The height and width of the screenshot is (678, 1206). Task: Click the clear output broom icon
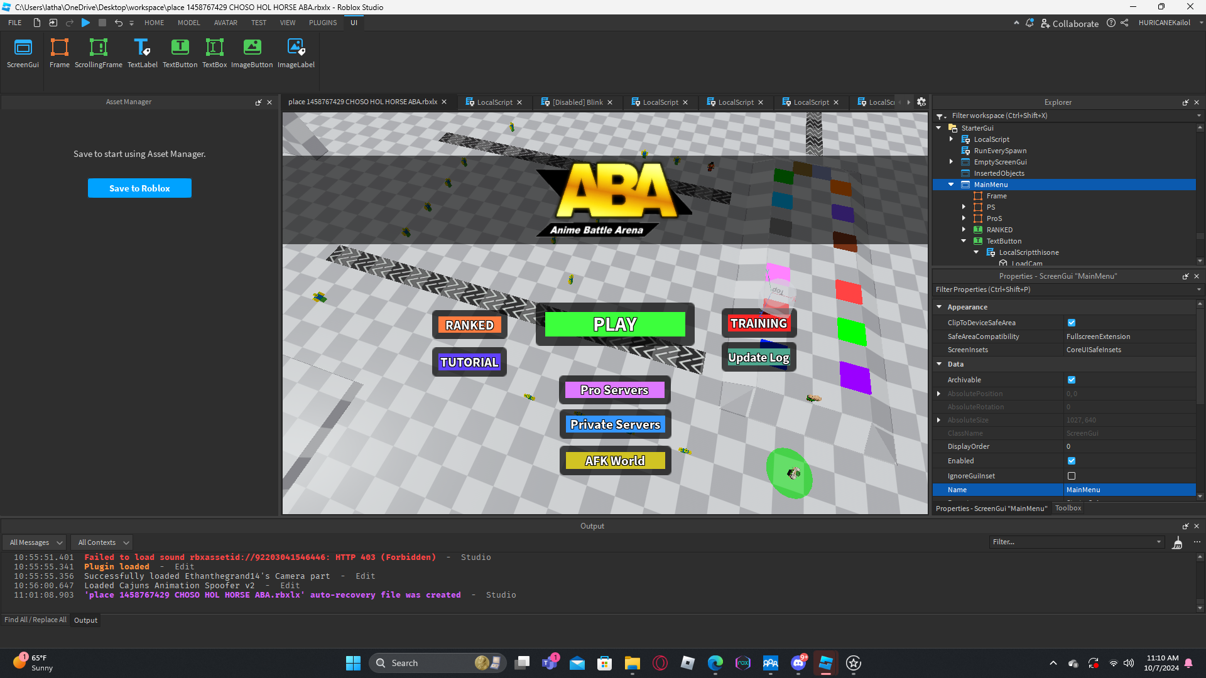(1178, 542)
